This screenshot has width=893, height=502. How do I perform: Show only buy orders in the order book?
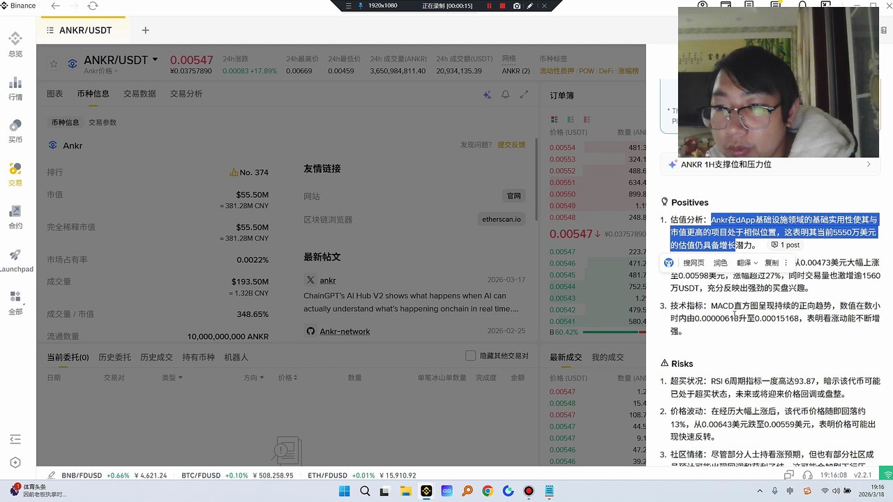coord(571,120)
